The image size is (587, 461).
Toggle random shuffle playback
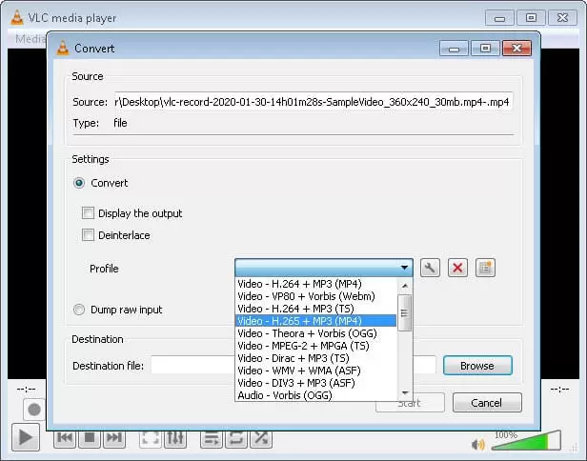point(261,438)
